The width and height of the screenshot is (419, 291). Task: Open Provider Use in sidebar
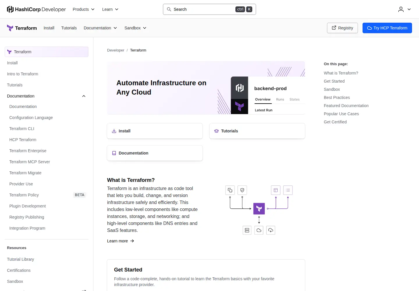(x=21, y=184)
